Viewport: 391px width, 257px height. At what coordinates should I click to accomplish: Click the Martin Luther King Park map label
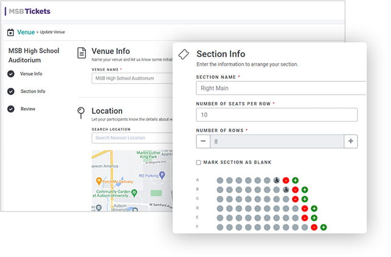pyautogui.click(x=148, y=155)
